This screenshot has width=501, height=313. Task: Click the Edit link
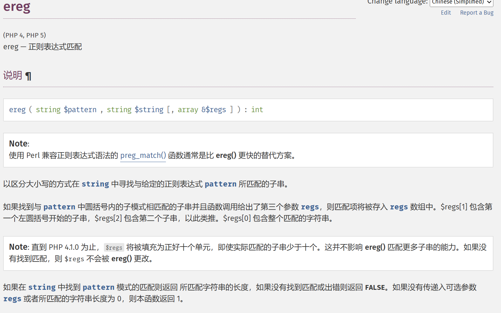tap(446, 13)
